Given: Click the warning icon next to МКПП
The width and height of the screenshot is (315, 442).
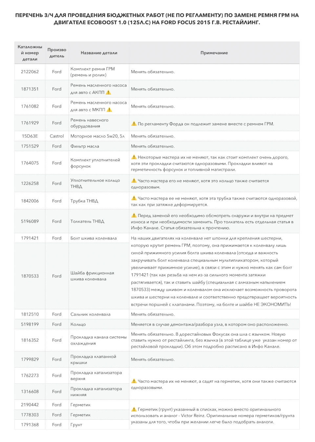Looking at the screenshot, I should point(110,110).
